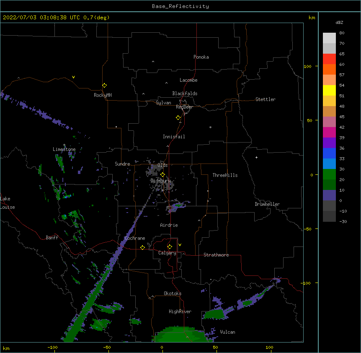This screenshot has width=361, height=353.
Task: Click the Base_Reflectivity title text
Action: [x=180, y=6]
